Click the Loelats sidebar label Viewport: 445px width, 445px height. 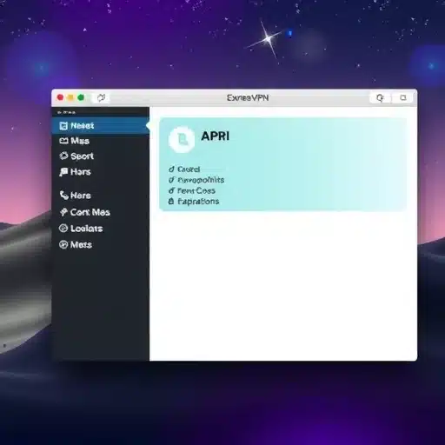click(87, 229)
